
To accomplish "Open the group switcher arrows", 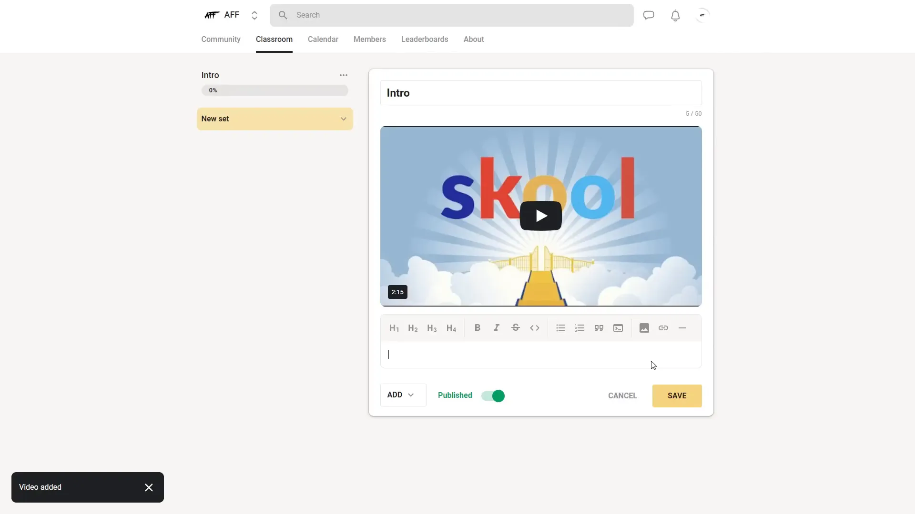I will click(254, 15).
